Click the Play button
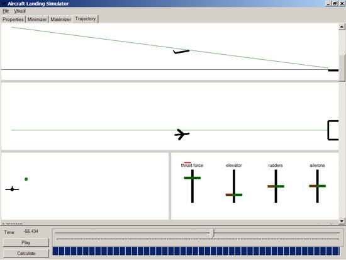Screen dimensions: 346x260 26,242
